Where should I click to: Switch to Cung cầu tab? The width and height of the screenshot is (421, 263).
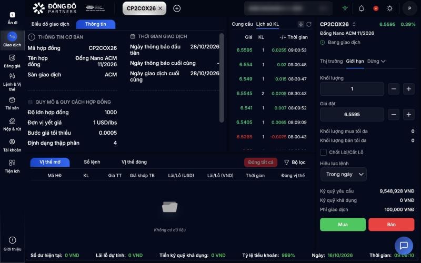click(242, 24)
